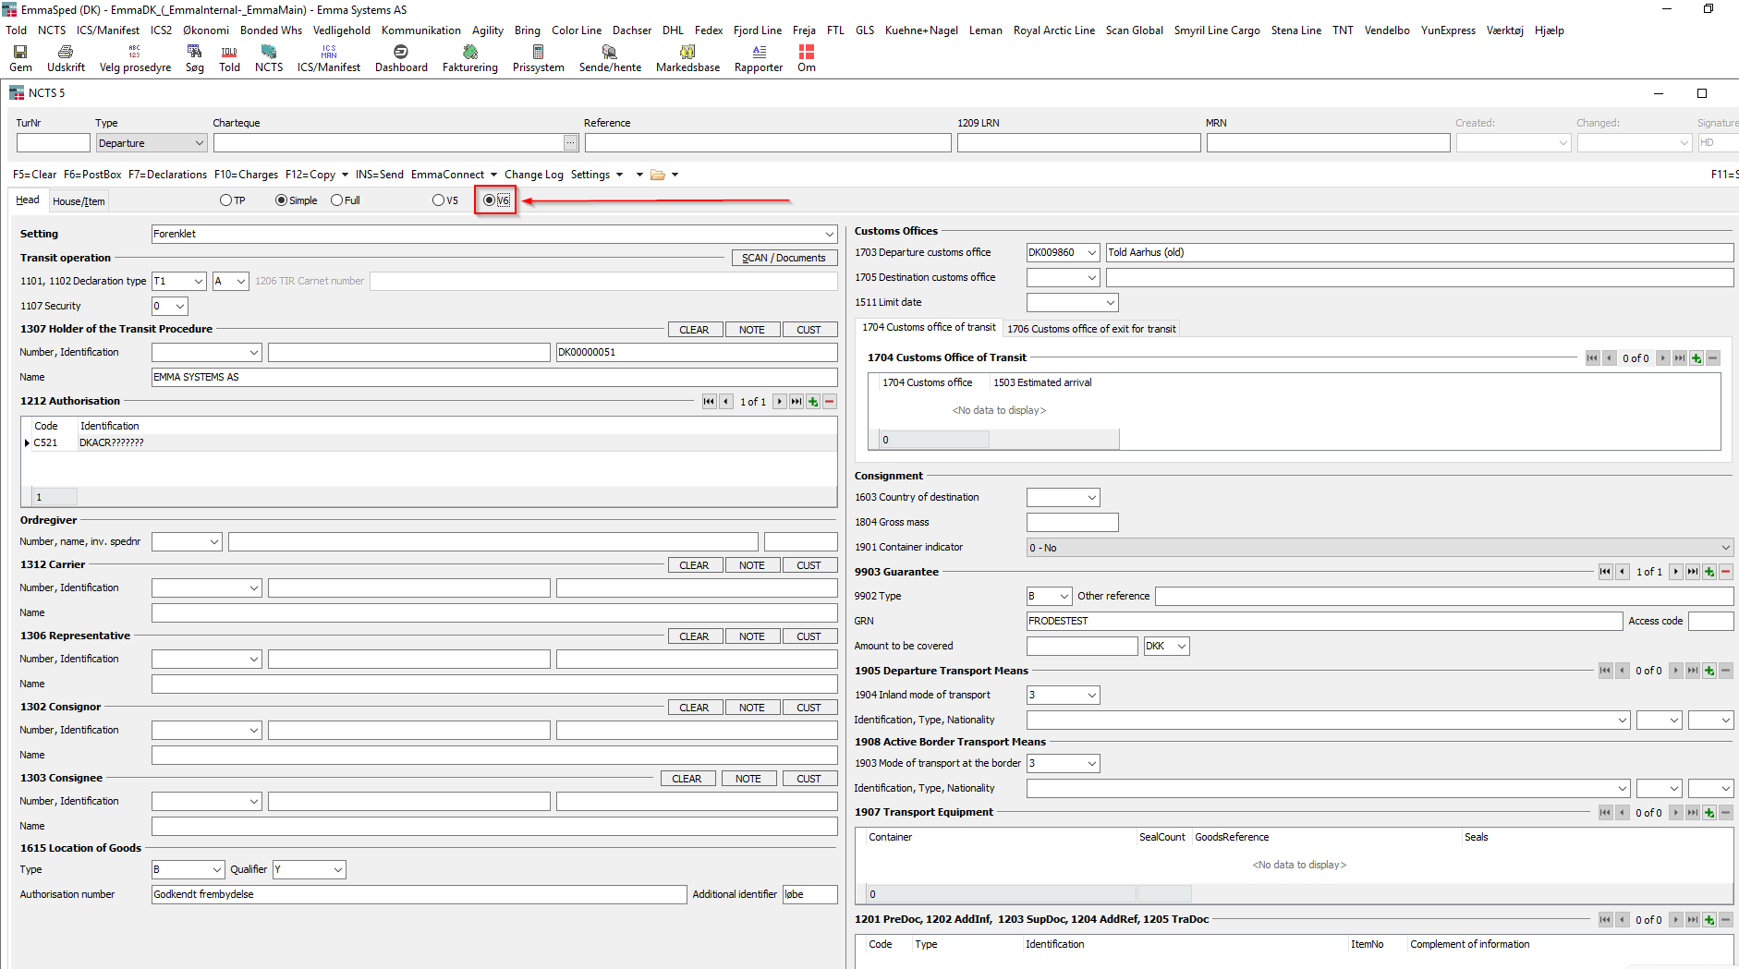
Task: Click the SCAN / Documents button
Action: pos(784,259)
